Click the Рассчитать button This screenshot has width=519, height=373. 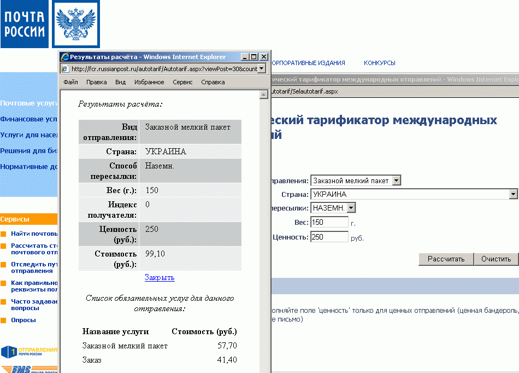click(446, 259)
